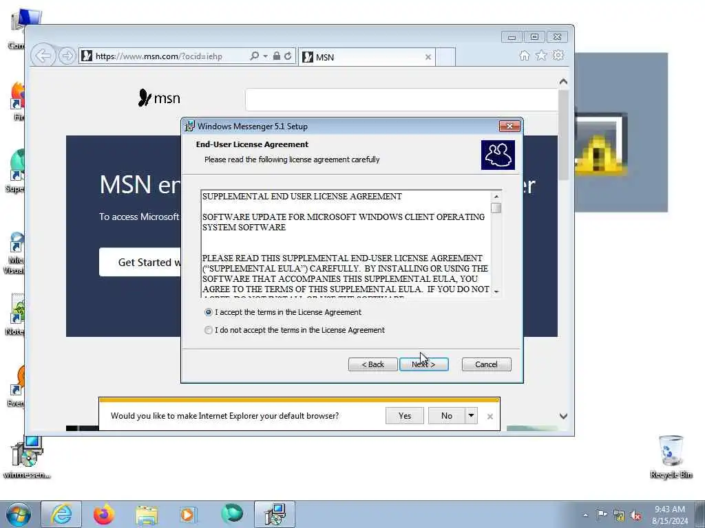Click the MSN page search box

pyautogui.click(x=401, y=99)
